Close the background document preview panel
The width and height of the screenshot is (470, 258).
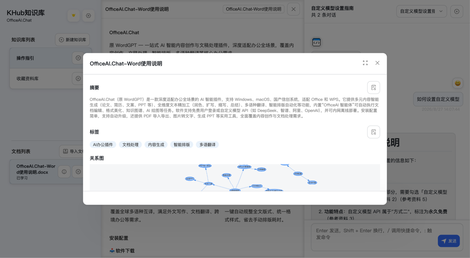293,9
